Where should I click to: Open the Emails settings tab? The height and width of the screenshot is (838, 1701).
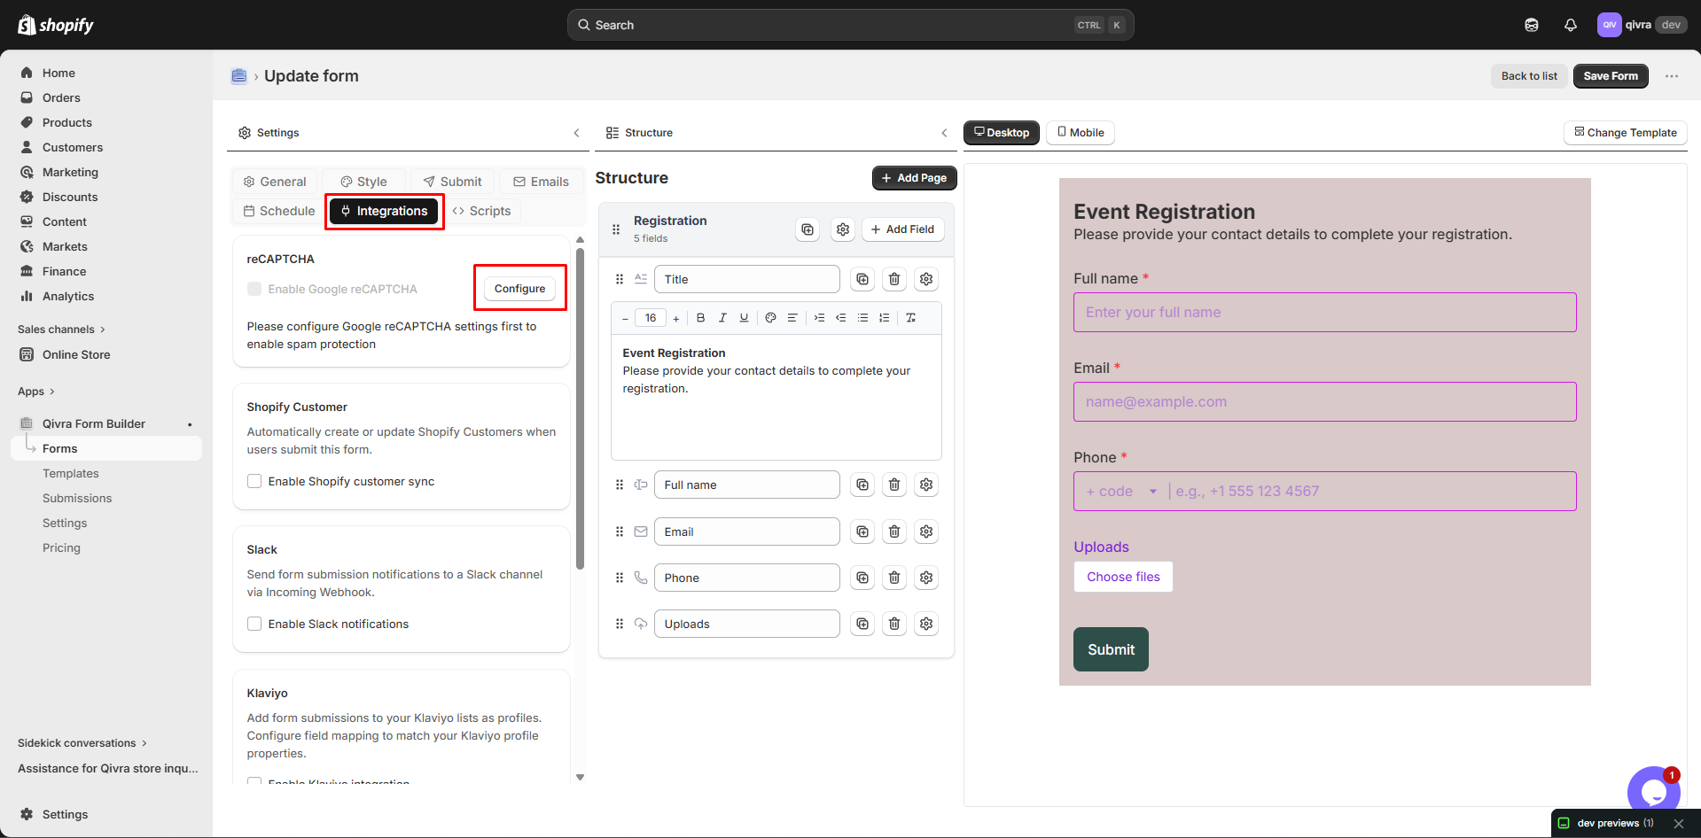pos(542,182)
